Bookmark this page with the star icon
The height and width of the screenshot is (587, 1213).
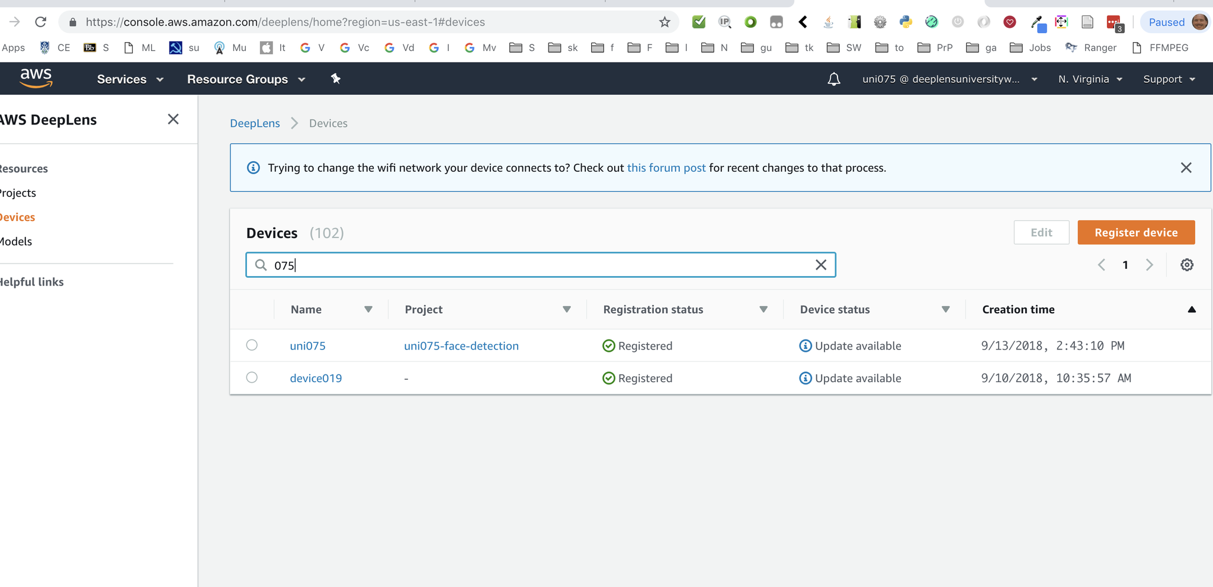point(665,22)
